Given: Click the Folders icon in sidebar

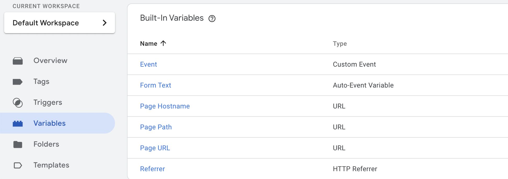Looking at the screenshot, I should pos(18,144).
